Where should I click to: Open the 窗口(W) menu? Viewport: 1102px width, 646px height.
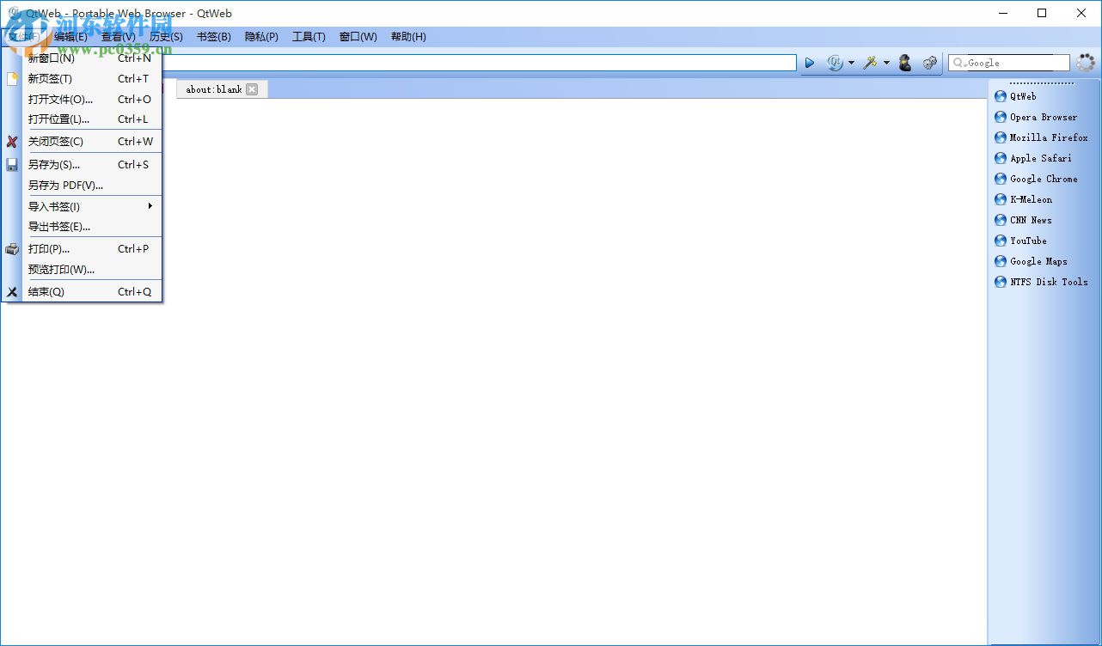coord(358,37)
